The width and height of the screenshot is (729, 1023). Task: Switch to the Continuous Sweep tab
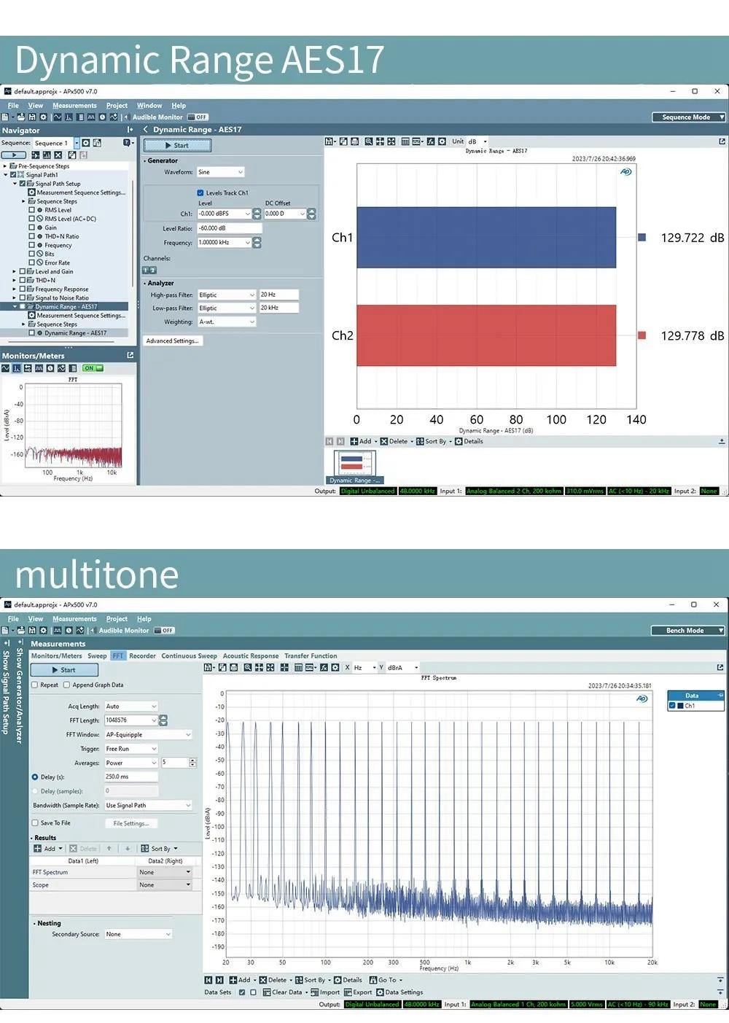[x=189, y=656]
